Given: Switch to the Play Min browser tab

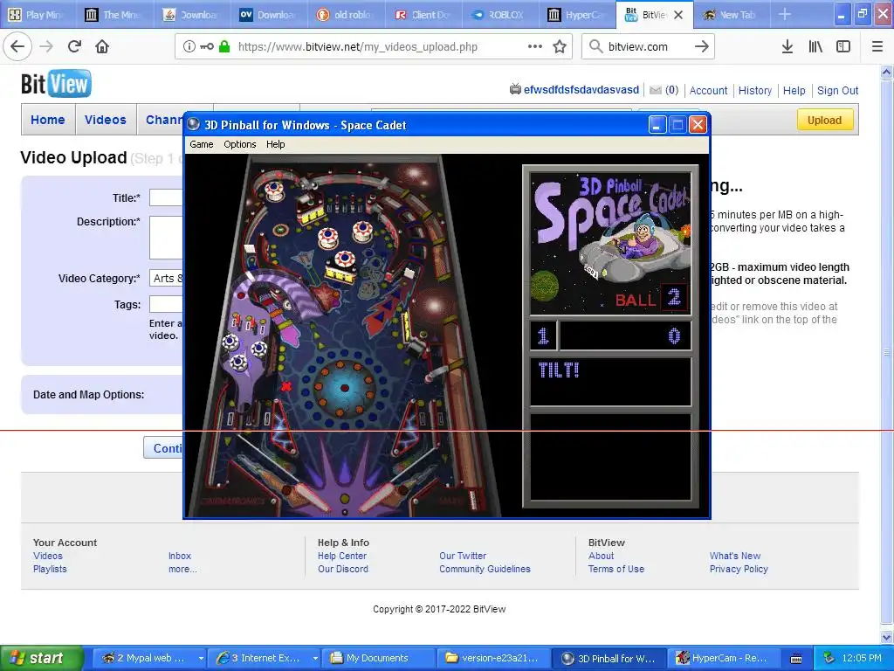Looking at the screenshot, I should 37,15.
